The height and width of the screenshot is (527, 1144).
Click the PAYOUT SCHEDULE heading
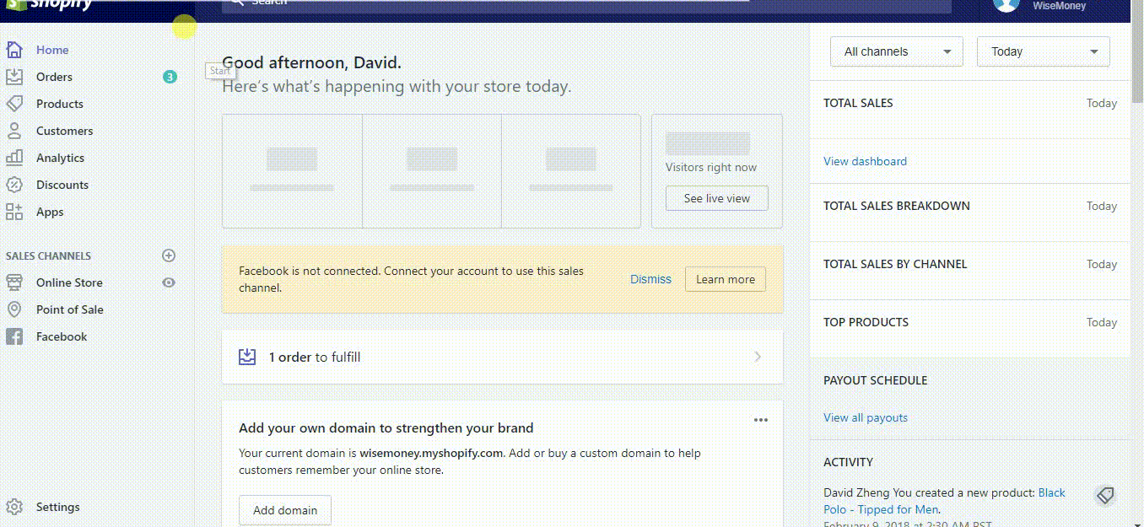point(875,380)
